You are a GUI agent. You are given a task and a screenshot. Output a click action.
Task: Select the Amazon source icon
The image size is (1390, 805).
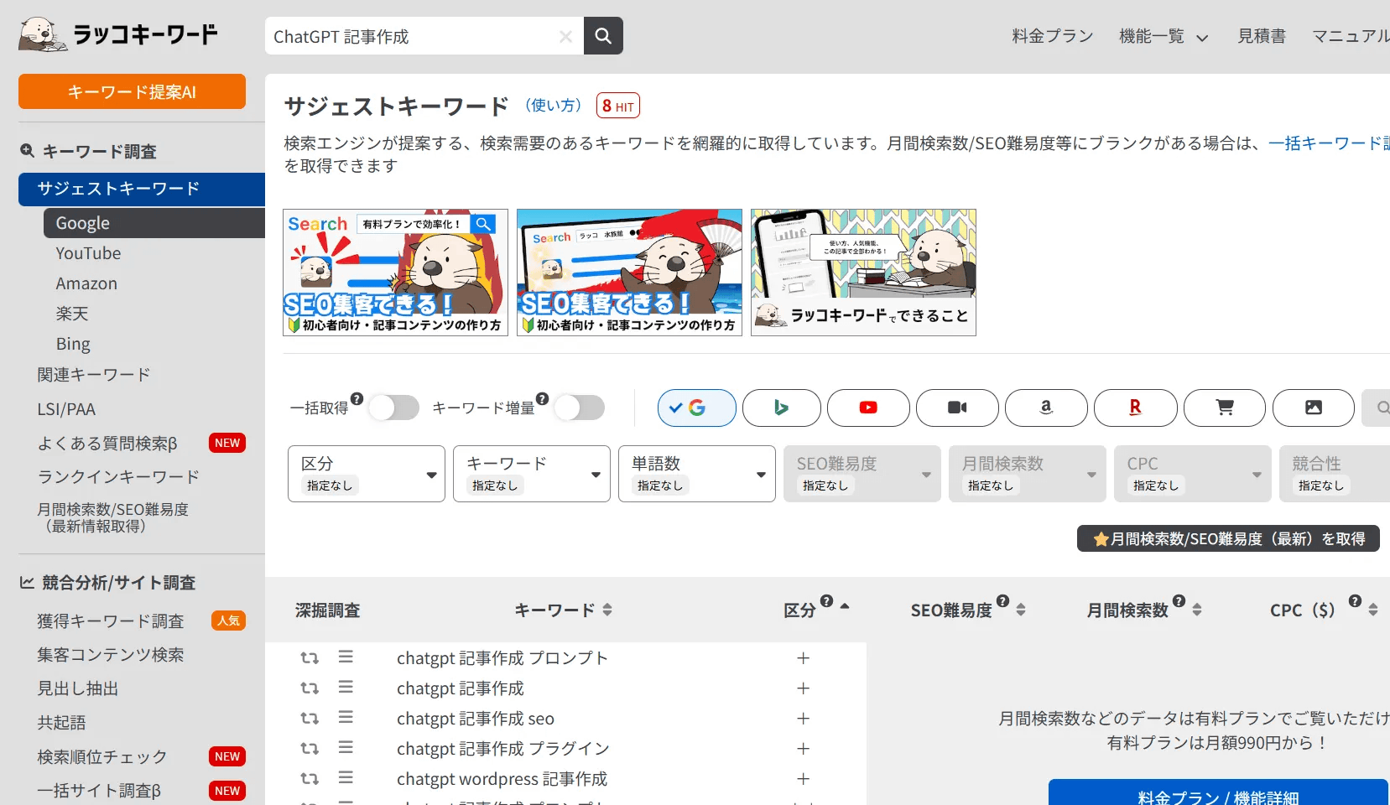tap(1046, 408)
